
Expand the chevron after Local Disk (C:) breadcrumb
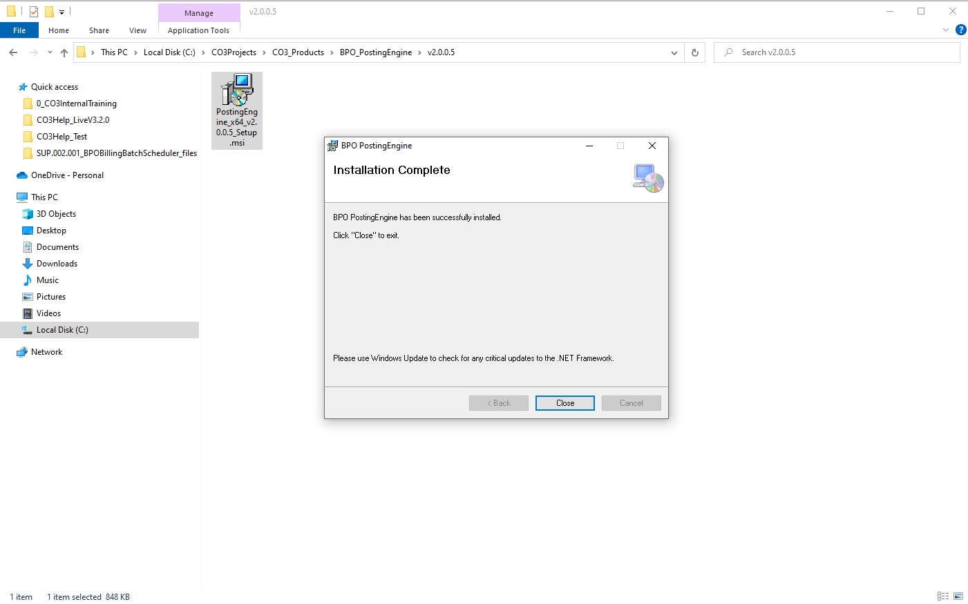203,52
